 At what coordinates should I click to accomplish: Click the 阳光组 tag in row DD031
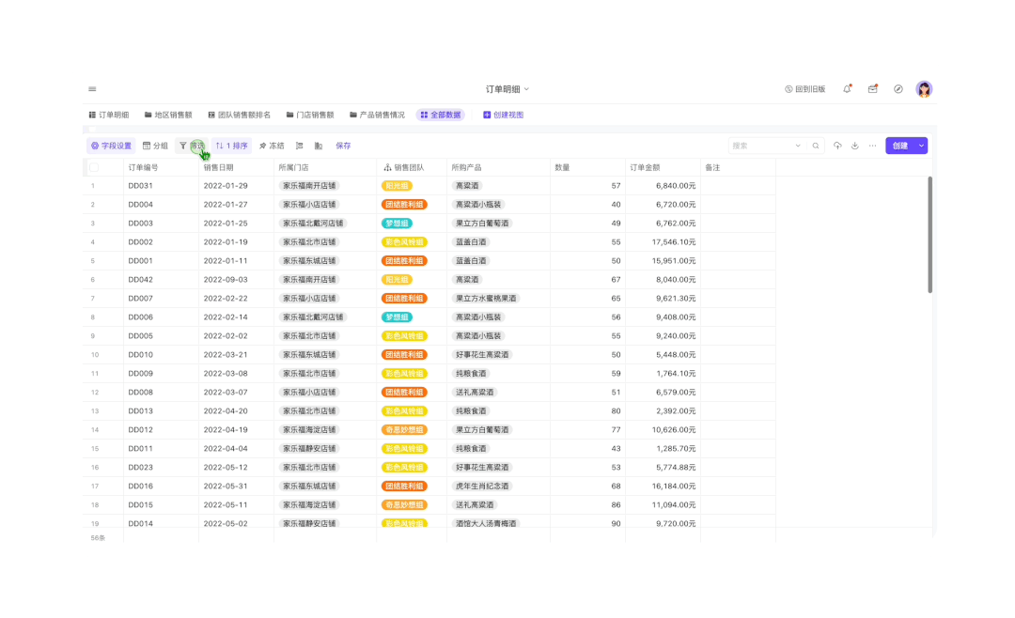[x=397, y=186]
